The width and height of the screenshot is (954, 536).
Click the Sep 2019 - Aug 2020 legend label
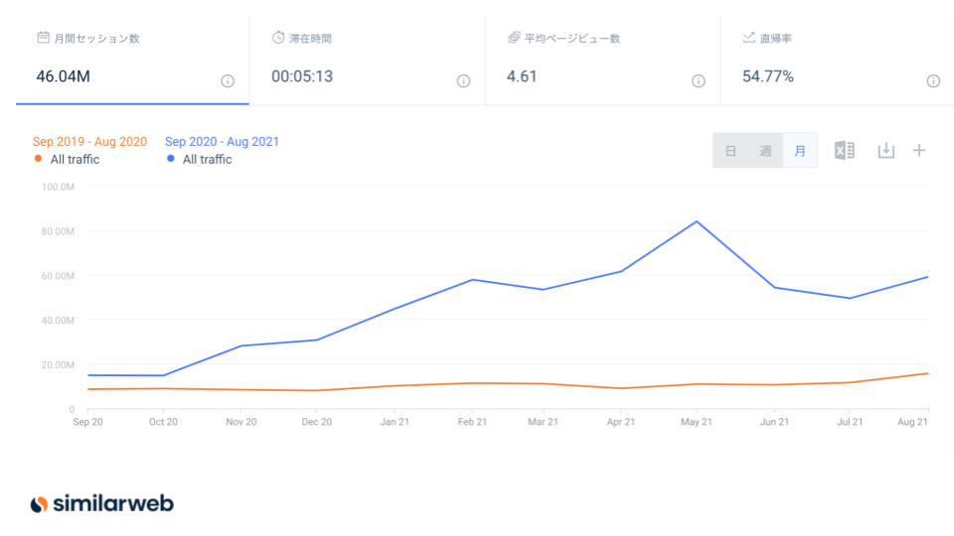click(89, 142)
